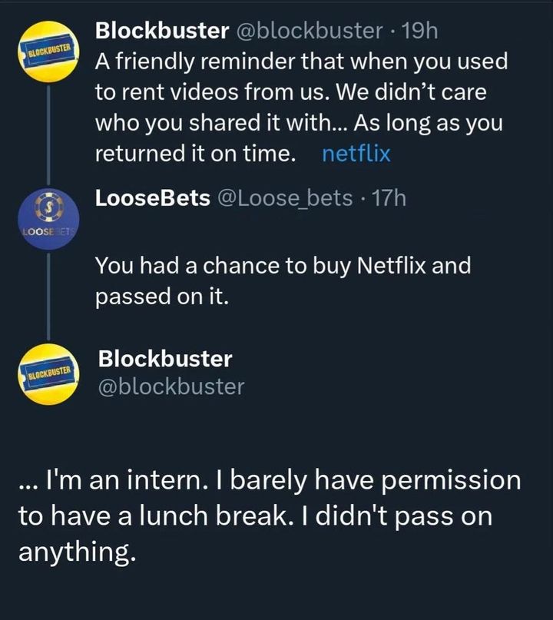Follow the blue 'netflix' link
This screenshot has height=620, width=553.
(x=356, y=154)
